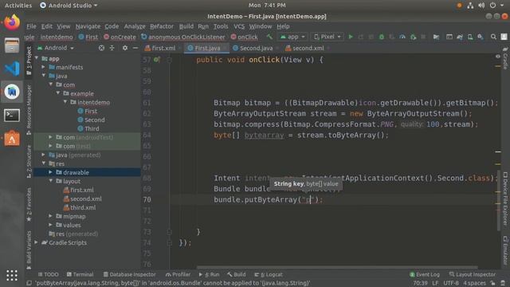This screenshot has width=510, height=287.
Task: Toggle the Device File Explorer panel
Action: pos(505,199)
